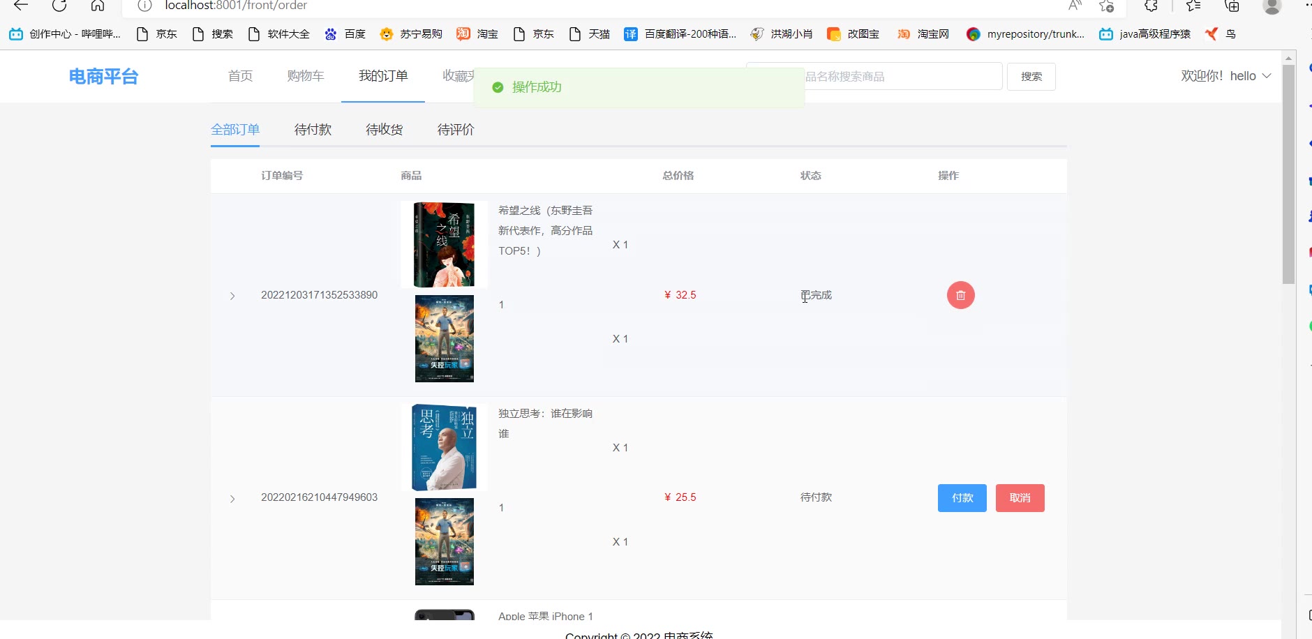Open the 百度 bookmark
The image size is (1312, 639).
(x=345, y=34)
